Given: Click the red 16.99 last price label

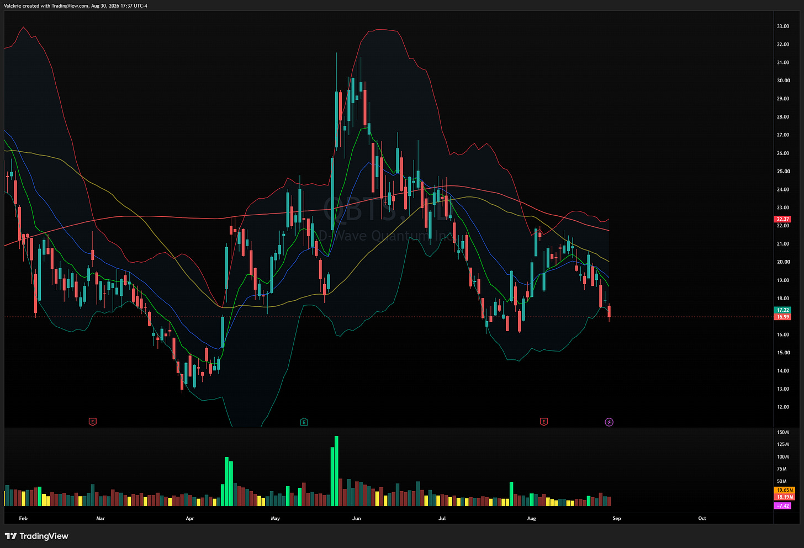Looking at the screenshot, I should pos(783,317).
